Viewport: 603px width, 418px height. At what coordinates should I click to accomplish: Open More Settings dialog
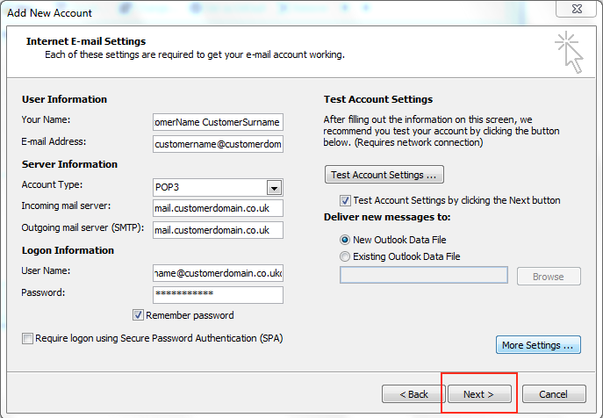click(x=539, y=345)
